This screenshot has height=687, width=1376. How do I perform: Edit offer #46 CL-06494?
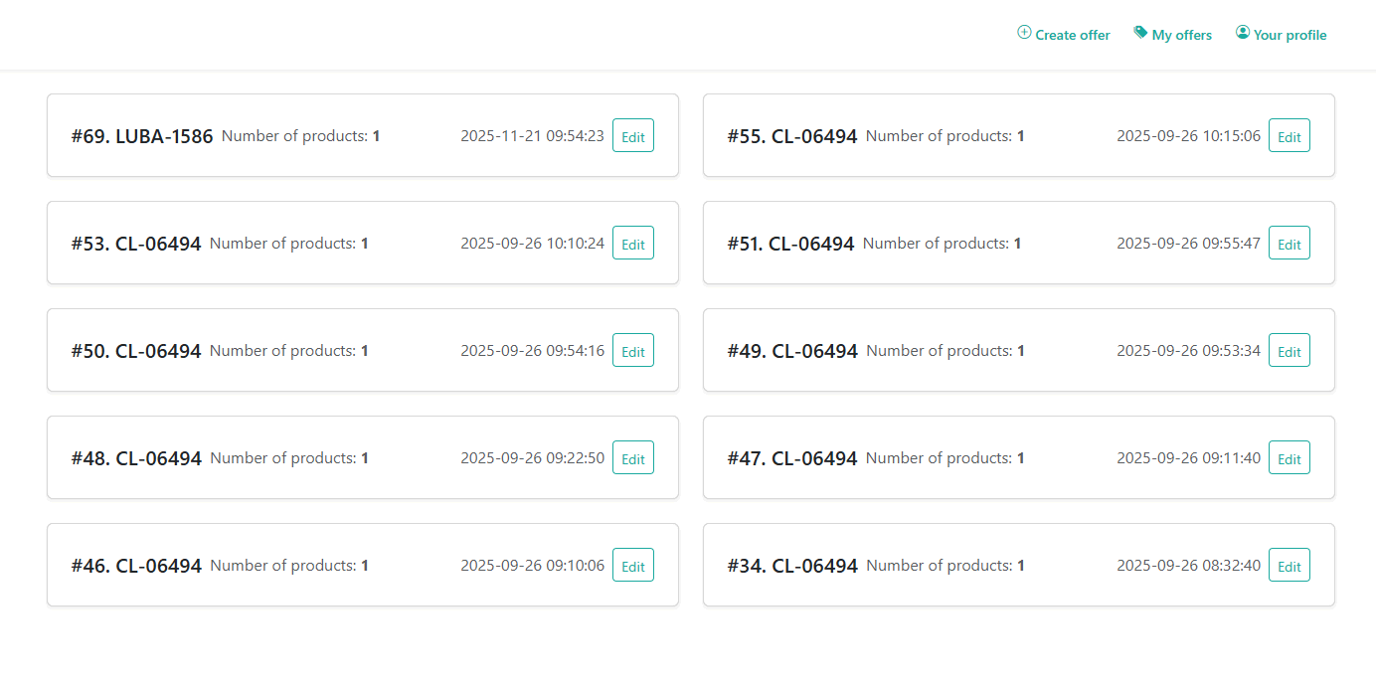[x=633, y=565]
